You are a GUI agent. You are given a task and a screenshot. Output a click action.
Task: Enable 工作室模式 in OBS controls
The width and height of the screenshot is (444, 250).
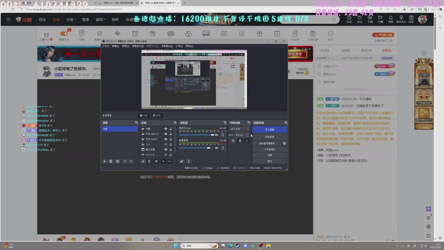[x=269, y=149]
